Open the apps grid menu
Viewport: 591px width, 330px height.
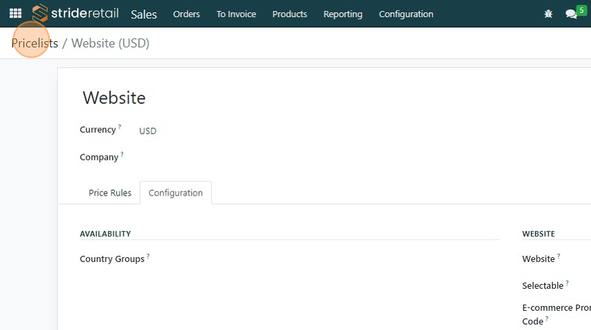click(15, 14)
